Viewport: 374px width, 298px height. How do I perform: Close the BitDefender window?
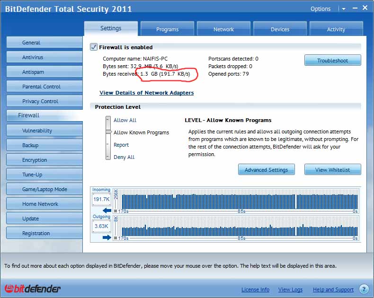365,8
